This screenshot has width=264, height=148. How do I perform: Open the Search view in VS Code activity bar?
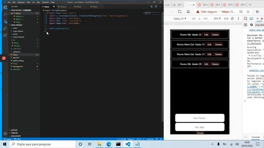[5, 14]
